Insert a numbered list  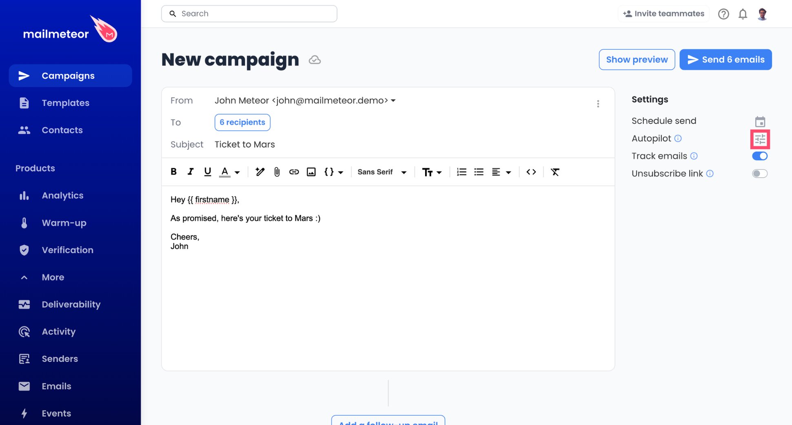tap(461, 172)
